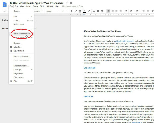Insert a link with the chain icon
Screen dimensions: 154x123
coord(94,11)
